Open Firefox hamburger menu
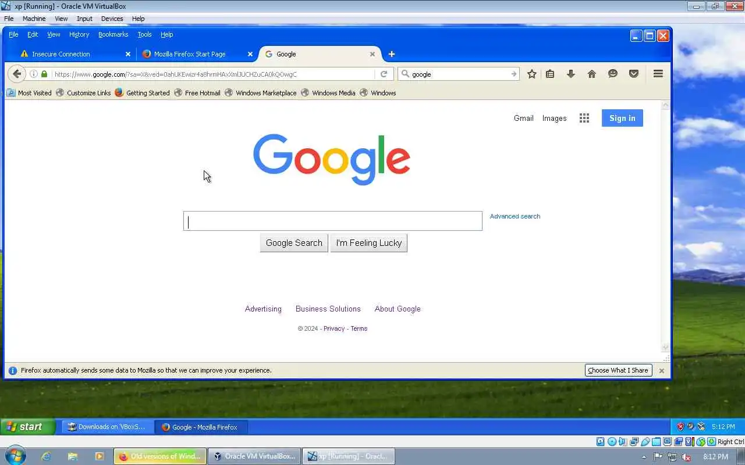The width and height of the screenshot is (745, 465). (x=658, y=74)
